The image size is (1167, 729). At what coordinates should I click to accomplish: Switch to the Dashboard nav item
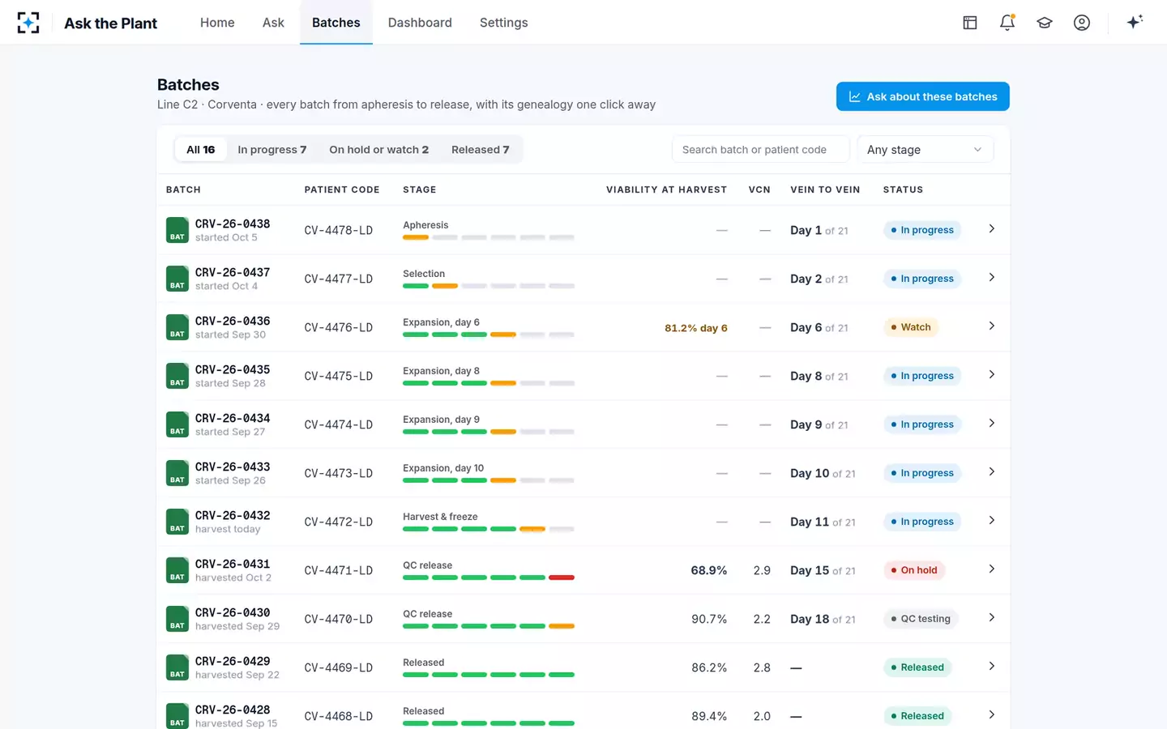[420, 23]
